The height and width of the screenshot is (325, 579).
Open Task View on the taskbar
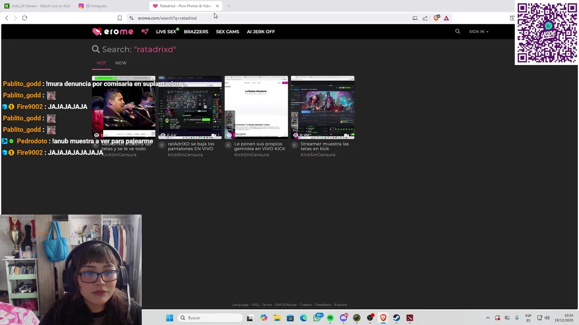click(250, 318)
